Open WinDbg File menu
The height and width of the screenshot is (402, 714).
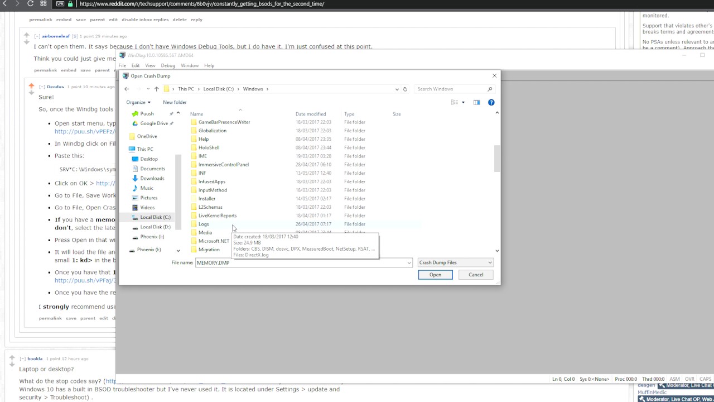pyautogui.click(x=122, y=65)
